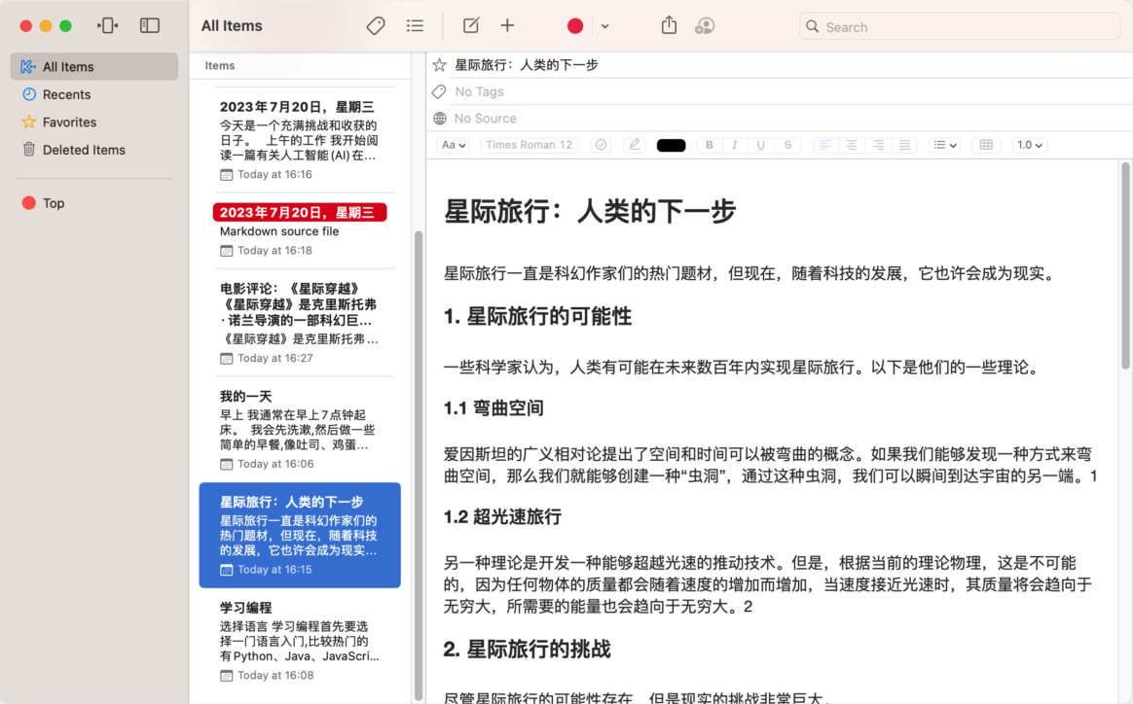Toggle the sidebar panel layout icon
This screenshot has height=704, width=1133.
pos(150,26)
